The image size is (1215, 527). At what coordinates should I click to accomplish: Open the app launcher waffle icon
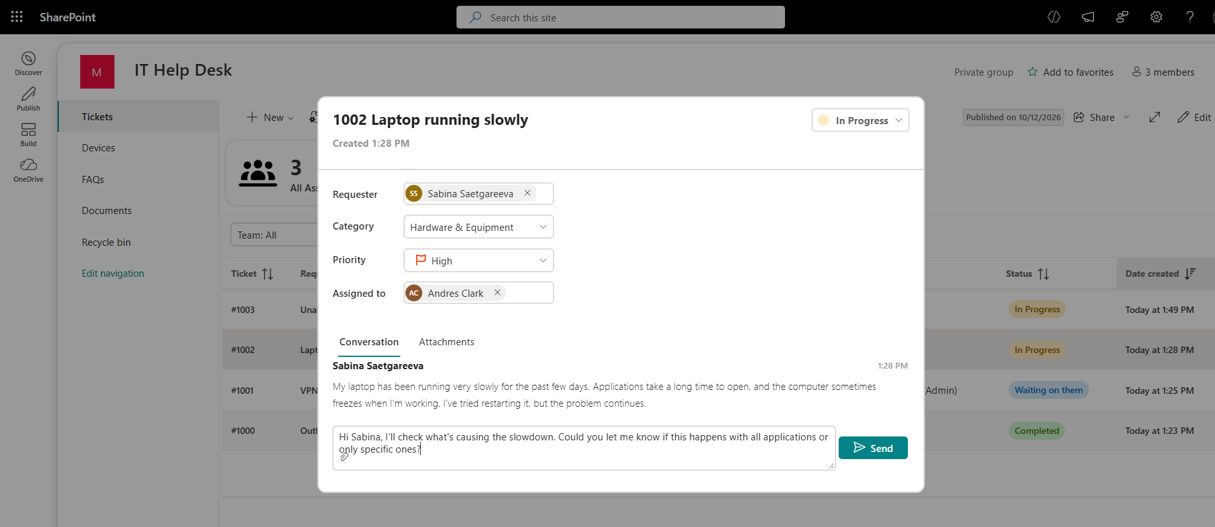point(17,17)
